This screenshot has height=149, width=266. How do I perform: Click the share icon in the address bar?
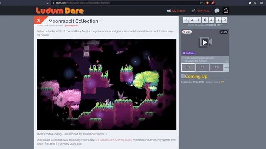coord(201,3)
